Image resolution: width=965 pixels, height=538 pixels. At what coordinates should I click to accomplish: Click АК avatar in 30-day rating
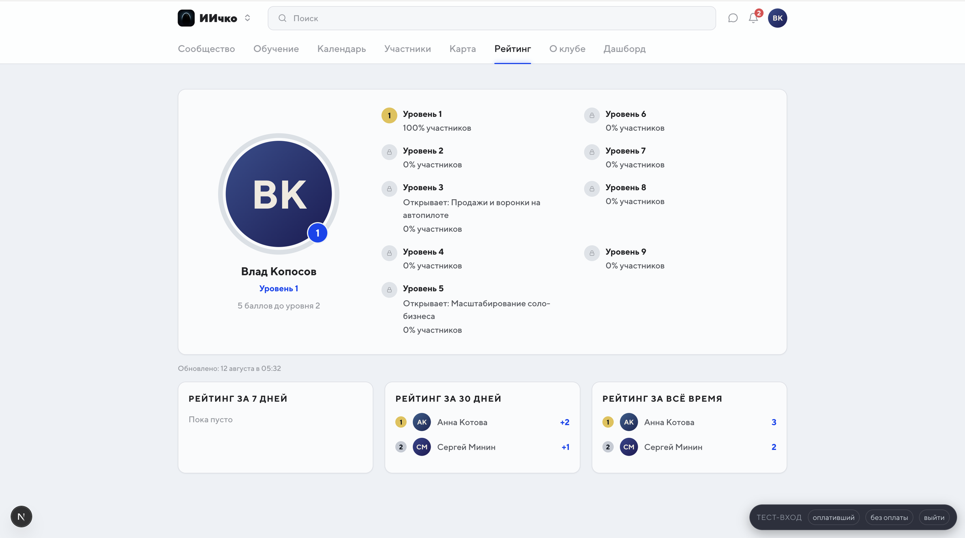422,422
